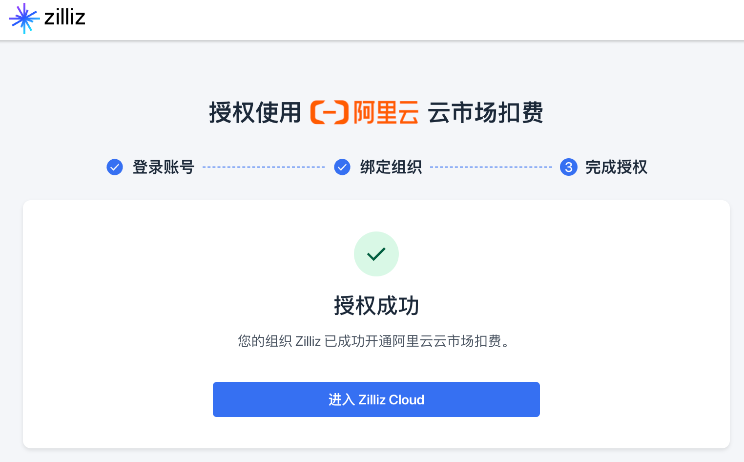Screen dimensions: 744x462
Task: Click the checkmark icon beside 绑定组织
Action: pos(342,167)
